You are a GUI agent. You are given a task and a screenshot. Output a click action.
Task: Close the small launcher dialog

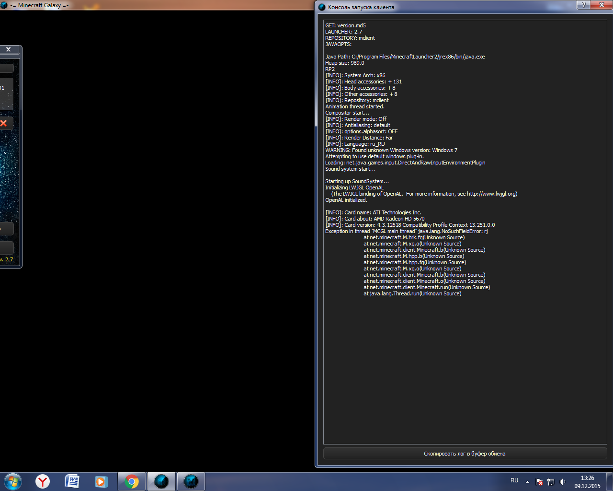(9, 49)
